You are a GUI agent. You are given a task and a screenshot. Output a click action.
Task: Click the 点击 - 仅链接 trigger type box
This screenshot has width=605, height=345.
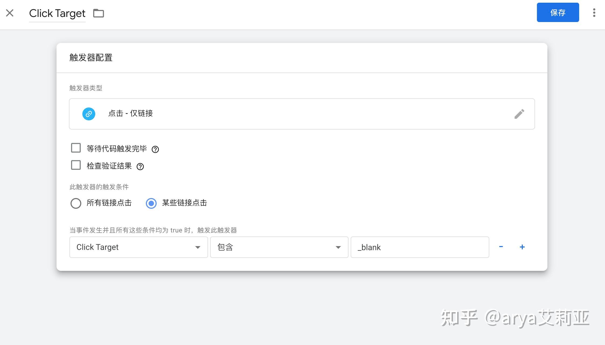(296, 114)
